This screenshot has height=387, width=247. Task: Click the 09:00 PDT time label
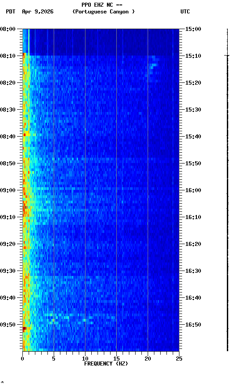point(8,190)
